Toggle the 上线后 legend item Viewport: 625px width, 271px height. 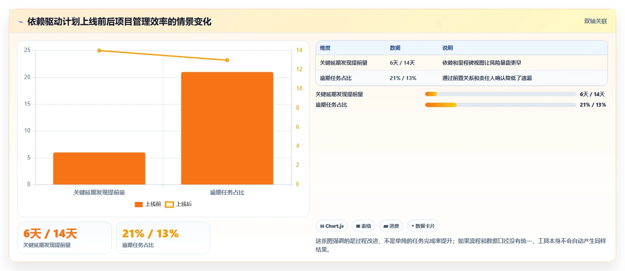click(178, 204)
